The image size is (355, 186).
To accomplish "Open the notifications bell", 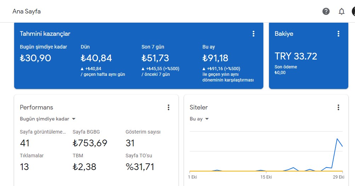I will click(x=342, y=11).
